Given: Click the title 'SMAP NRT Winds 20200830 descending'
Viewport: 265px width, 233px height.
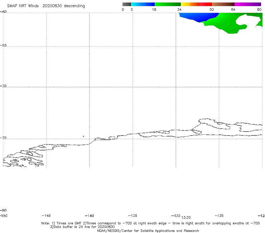Looking at the screenshot, I should coord(46,6).
